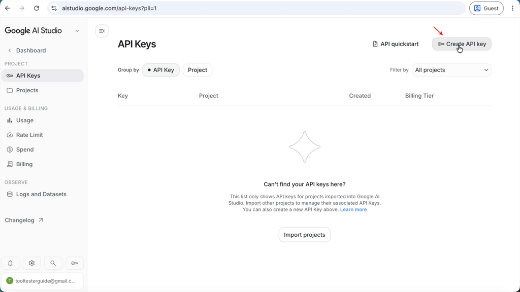Open the Chrome three-dot menu
The height and width of the screenshot is (292, 520).
click(512, 8)
